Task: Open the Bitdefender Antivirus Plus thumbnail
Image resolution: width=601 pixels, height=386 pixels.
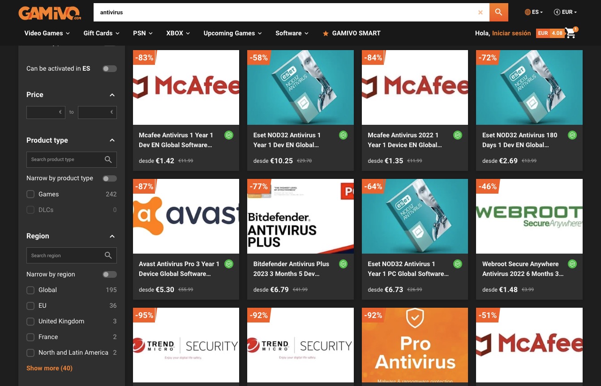Action: (300, 216)
